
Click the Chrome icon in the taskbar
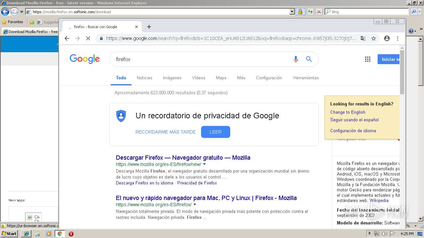coord(60,234)
